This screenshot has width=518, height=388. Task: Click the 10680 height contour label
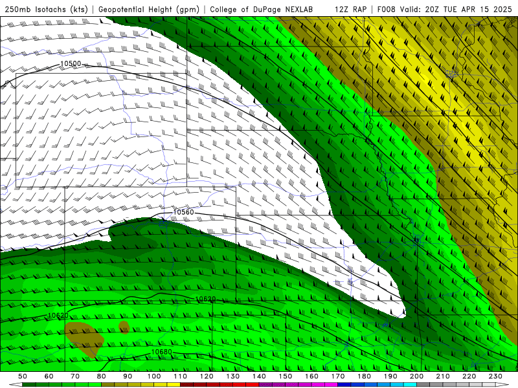161,352
